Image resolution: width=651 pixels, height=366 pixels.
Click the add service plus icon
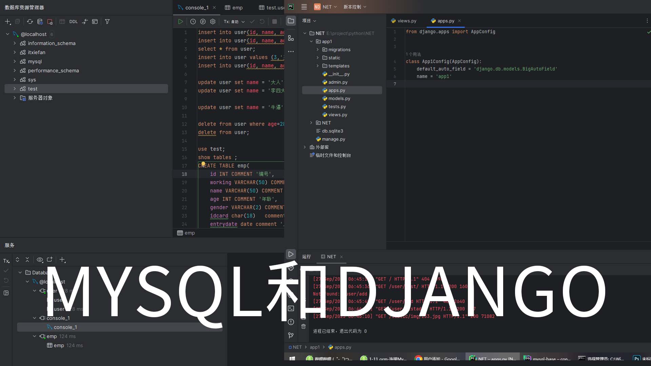coord(62,260)
